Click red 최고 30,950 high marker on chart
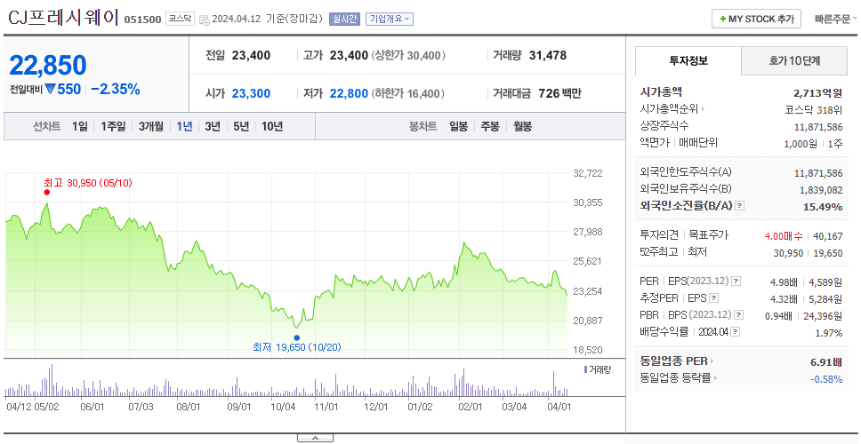The width and height of the screenshot is (861, 444). point(46,192)
